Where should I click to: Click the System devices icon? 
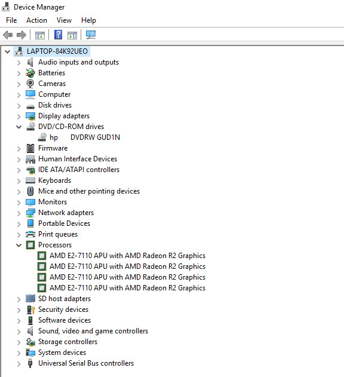pyautogui.click(x=30, y=353)
